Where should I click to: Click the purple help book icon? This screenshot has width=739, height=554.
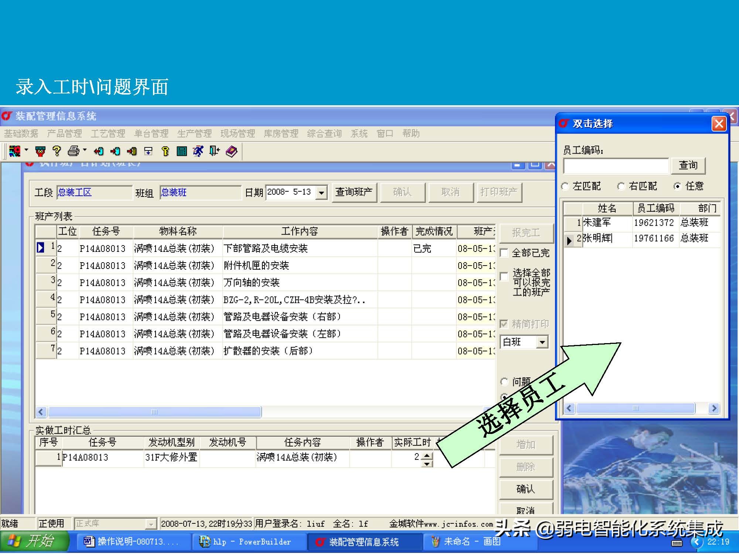tap(231, 151)
